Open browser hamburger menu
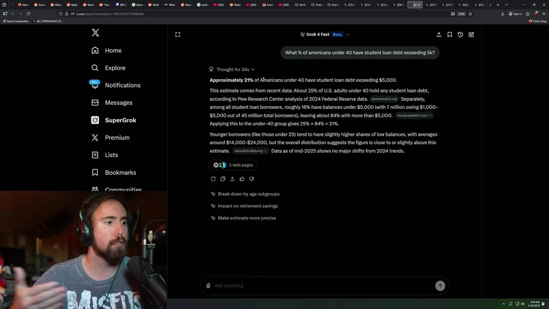Screen dimensions: 549x309 pyautogui.click(x=543, y=14)
